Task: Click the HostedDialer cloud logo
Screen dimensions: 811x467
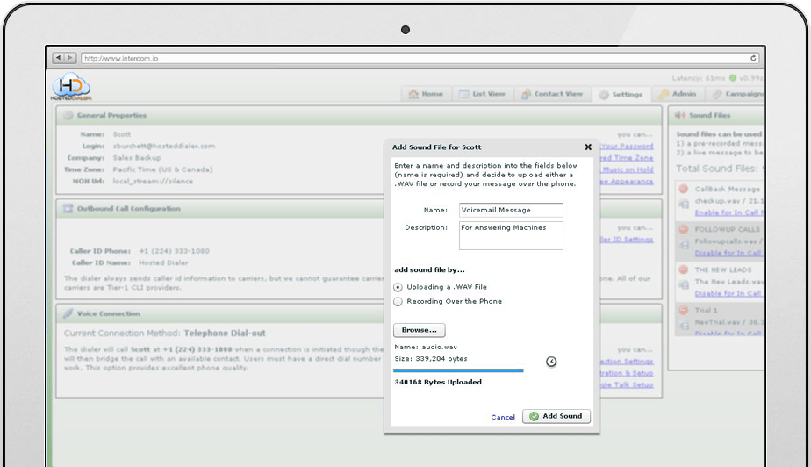Action: tap(71, 86)
